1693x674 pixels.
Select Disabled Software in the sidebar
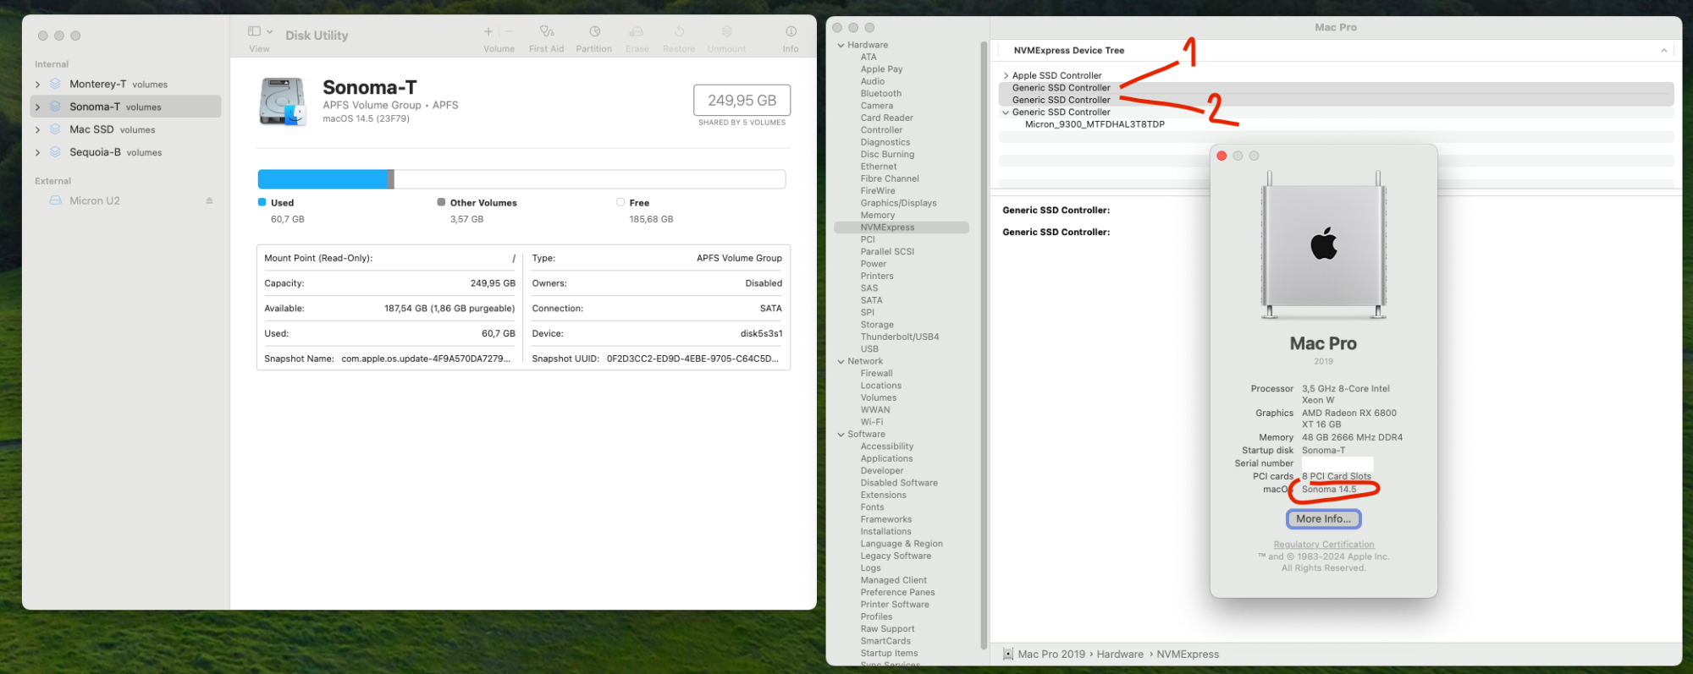click(899, 483)
